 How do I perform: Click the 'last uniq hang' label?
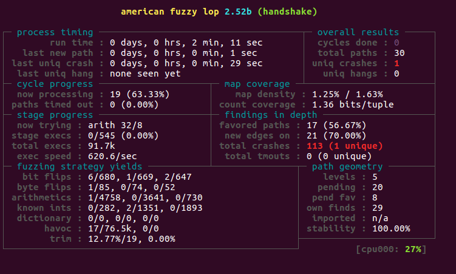(55, 74)
